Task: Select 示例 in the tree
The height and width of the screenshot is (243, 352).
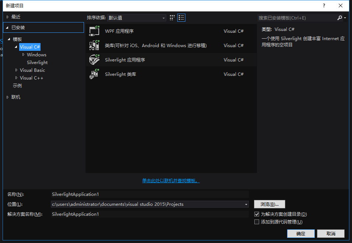Action: pos(17,86)
